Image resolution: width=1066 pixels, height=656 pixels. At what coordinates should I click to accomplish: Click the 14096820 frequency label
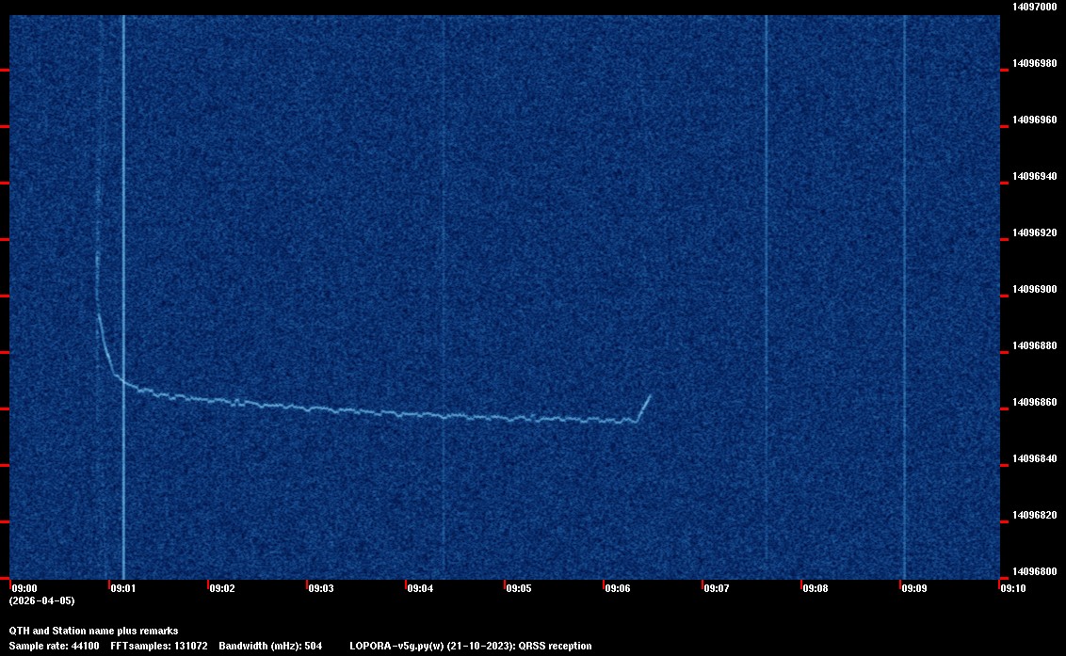(x=1034, y=515)
